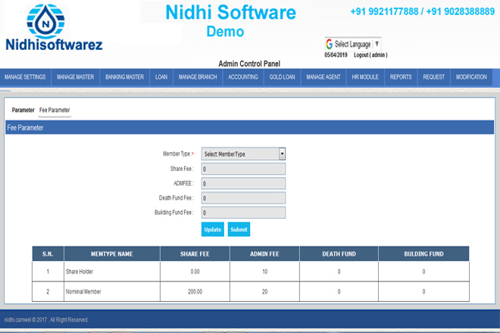This screenshot has width=500, height=333.
Task: Click the 0.00 share fee cell
Action: [x=195, y=272]
